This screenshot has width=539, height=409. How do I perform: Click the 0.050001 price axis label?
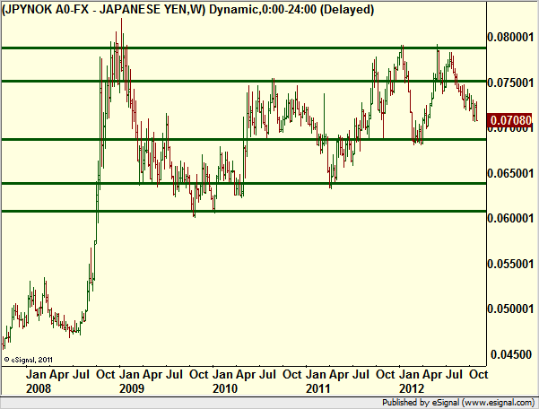click(511, 309)
